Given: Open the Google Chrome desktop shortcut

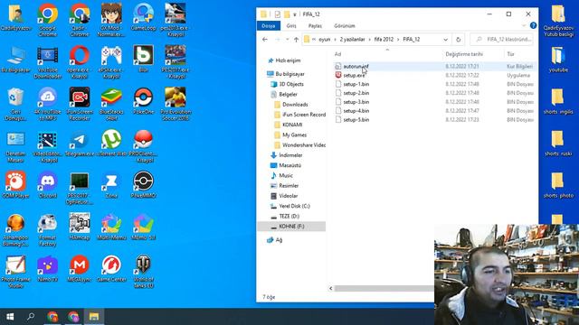Looking at the screenshot, I should (47, 19).
